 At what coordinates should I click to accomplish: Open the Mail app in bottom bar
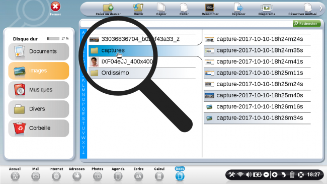pos(36,174)
